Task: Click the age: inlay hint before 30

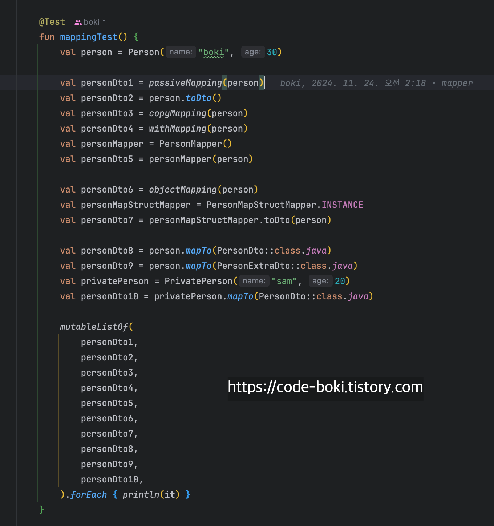Action: coord(253,52)
